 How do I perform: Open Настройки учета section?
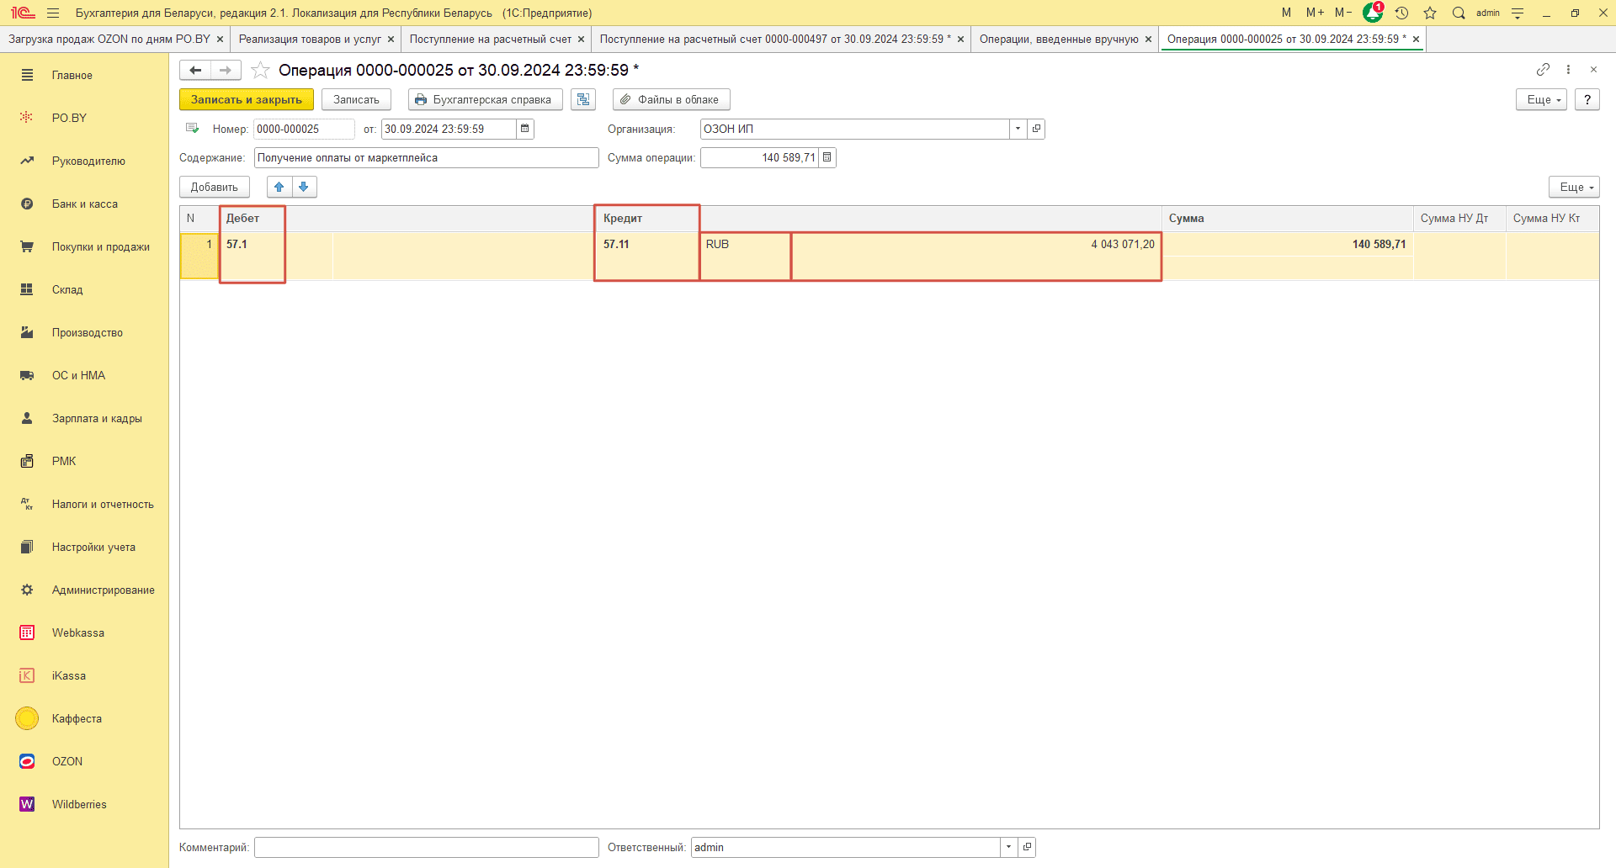(93, 547)
